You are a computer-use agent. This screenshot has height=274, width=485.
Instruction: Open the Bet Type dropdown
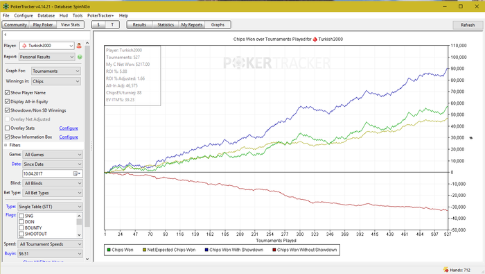click(53, 193)
